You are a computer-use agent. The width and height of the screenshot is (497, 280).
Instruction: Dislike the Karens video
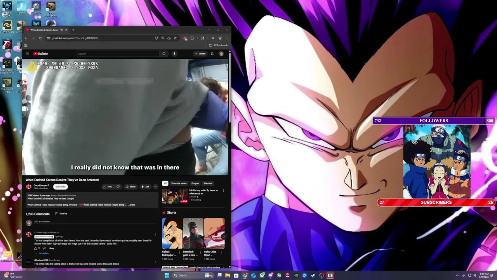coord(118,187)
